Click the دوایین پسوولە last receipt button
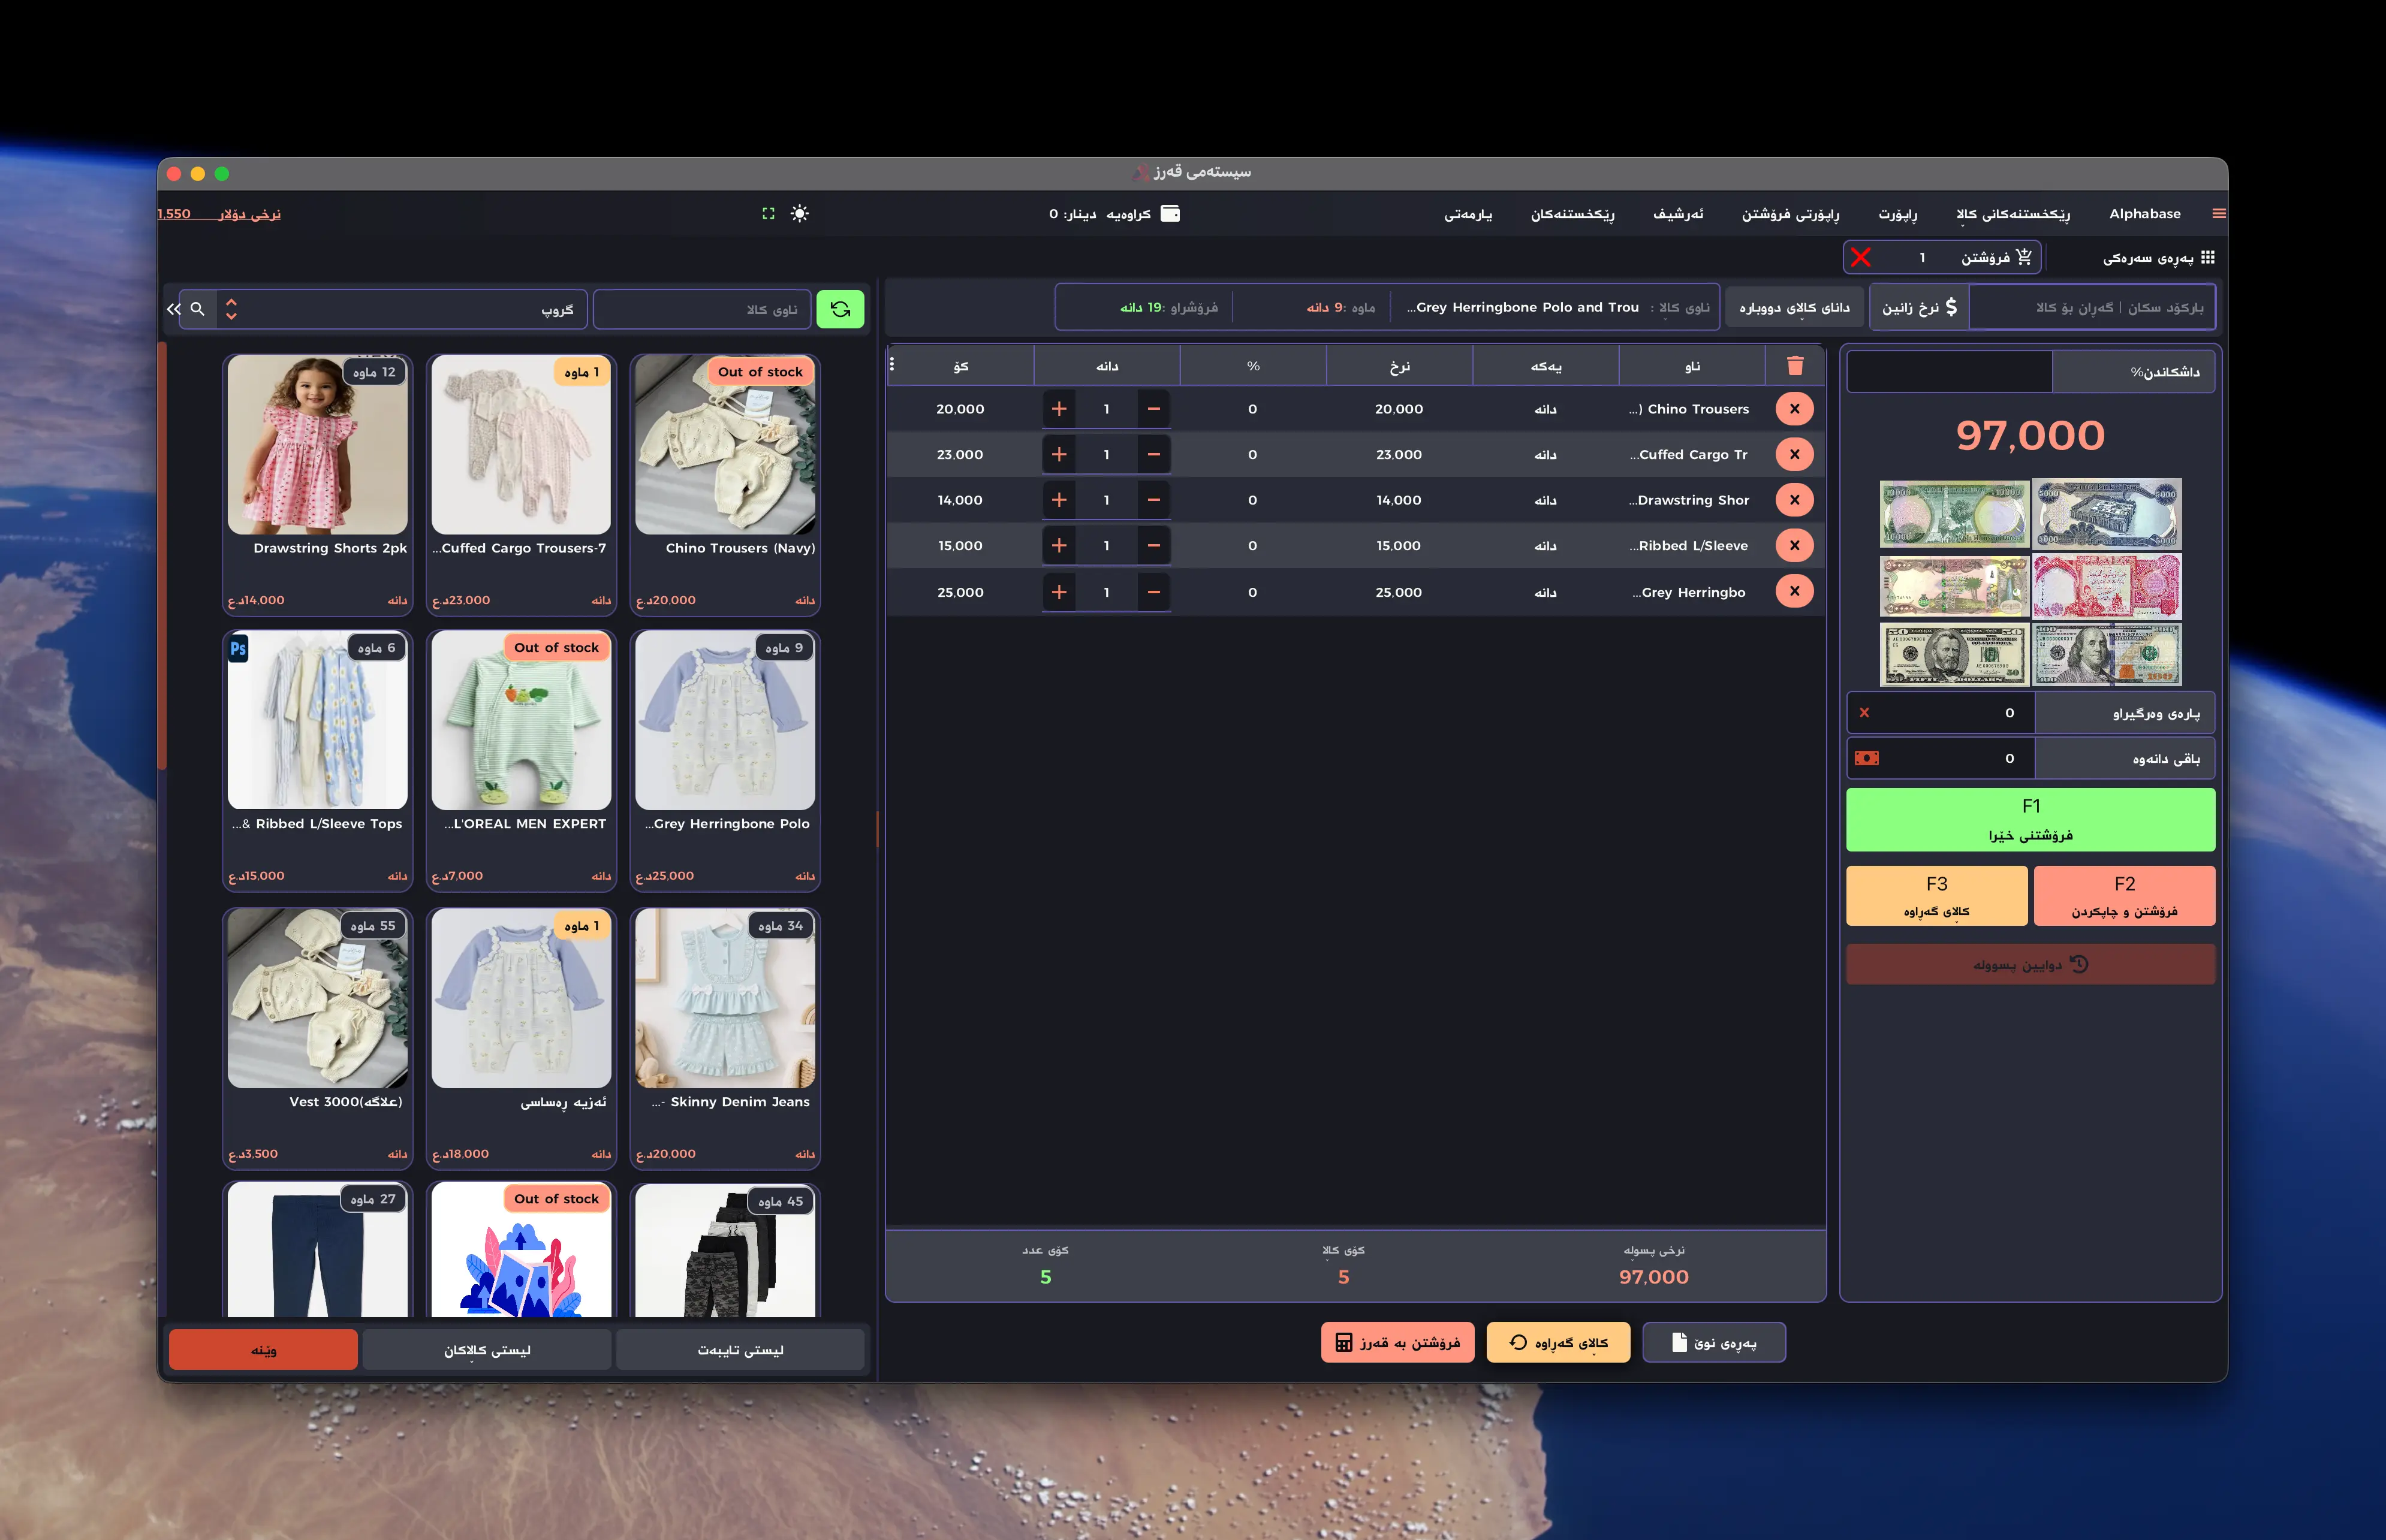2386x1540 pixels. [x=2030, y=965]
